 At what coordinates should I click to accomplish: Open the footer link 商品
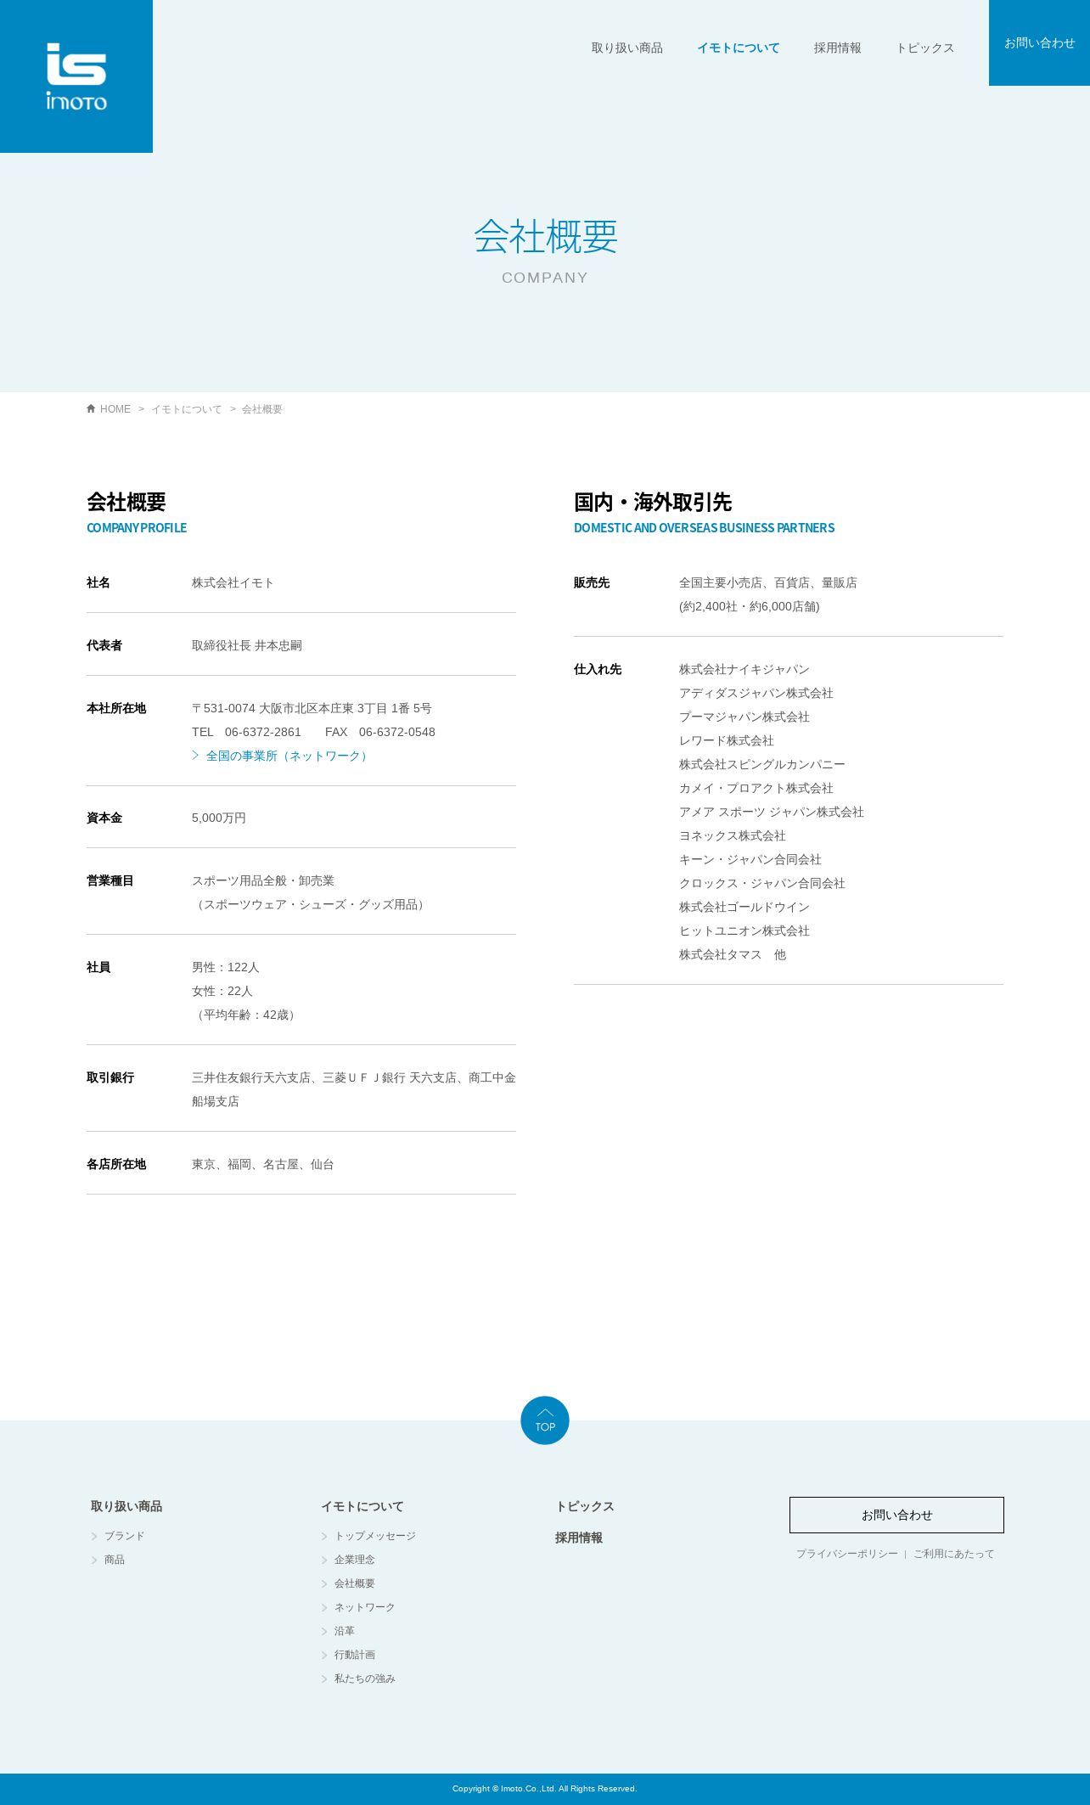(115, 1560)
